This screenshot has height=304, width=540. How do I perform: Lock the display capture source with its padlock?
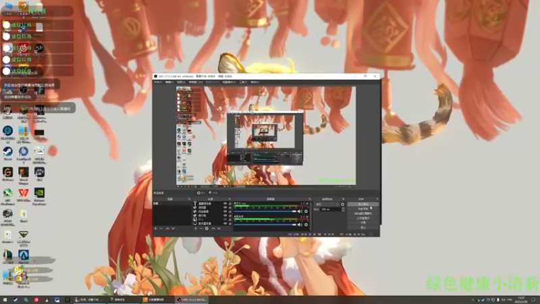(230, 224)
